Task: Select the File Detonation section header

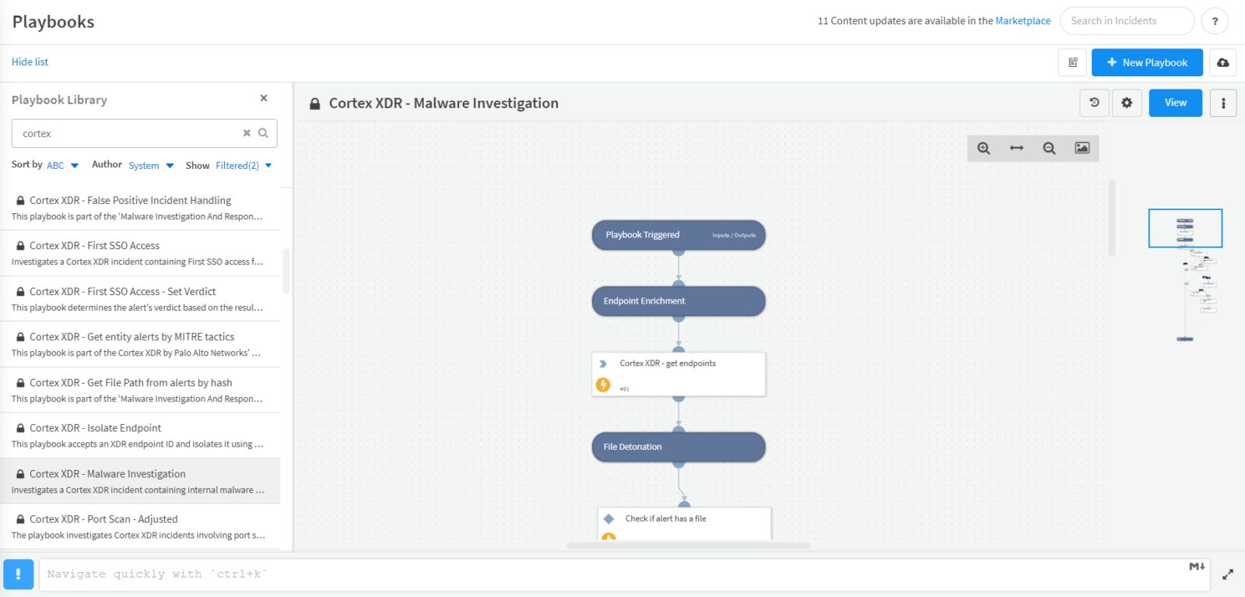Action: pos(679,447)
